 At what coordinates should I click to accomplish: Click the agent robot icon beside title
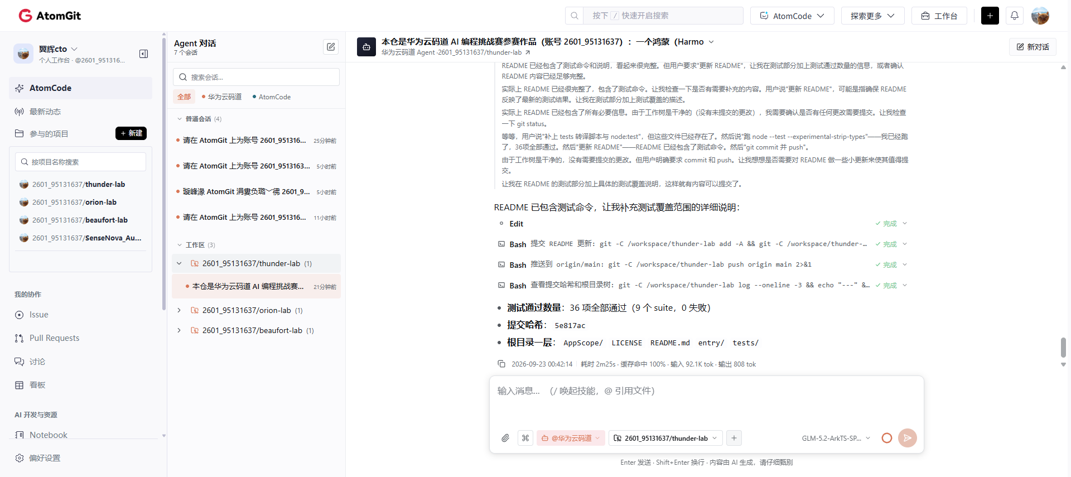point(366,47)
